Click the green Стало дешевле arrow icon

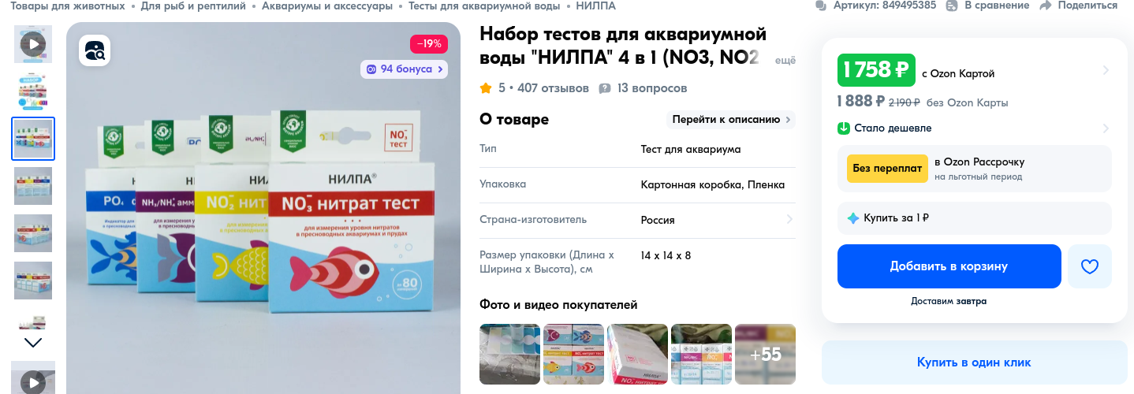click(844, 128)
